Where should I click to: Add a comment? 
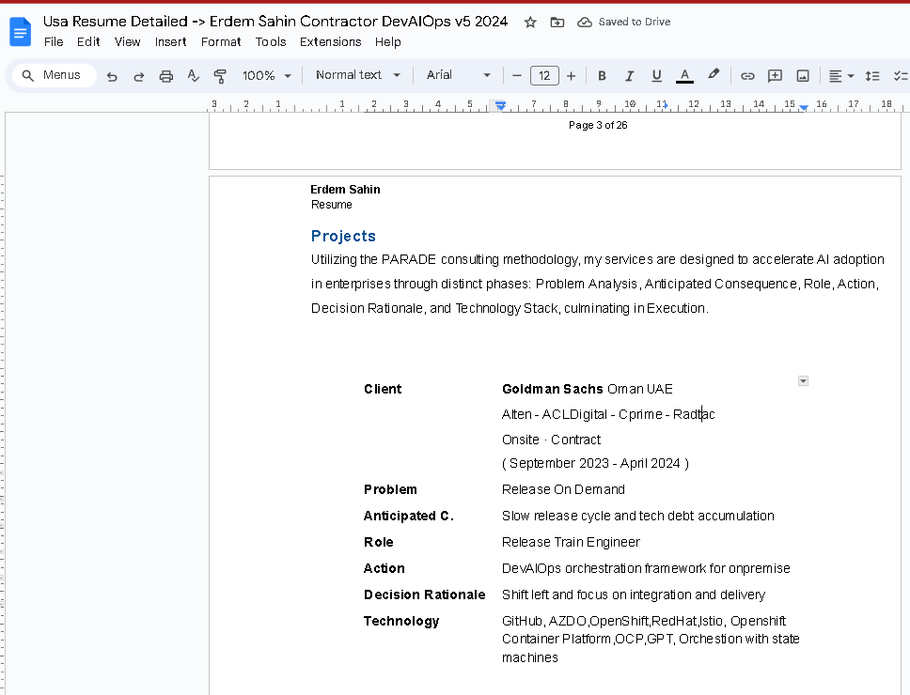pyautogui.click(x=775, y=76)
